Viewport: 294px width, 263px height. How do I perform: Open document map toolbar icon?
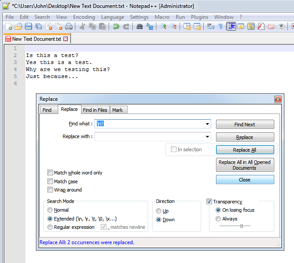point(251,26)
